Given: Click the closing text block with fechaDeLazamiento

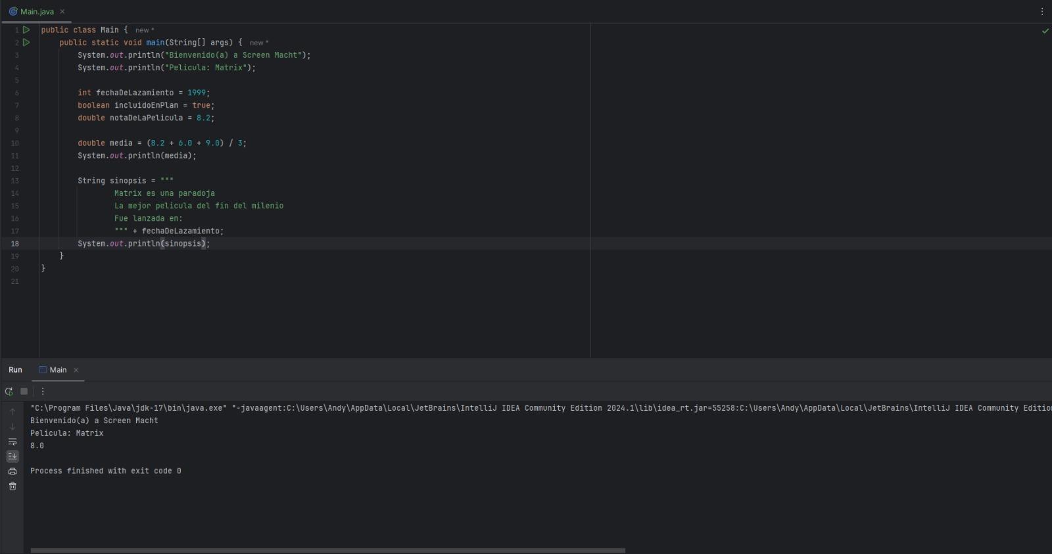Looking at the screenshot, I should (x=169, y=231).
